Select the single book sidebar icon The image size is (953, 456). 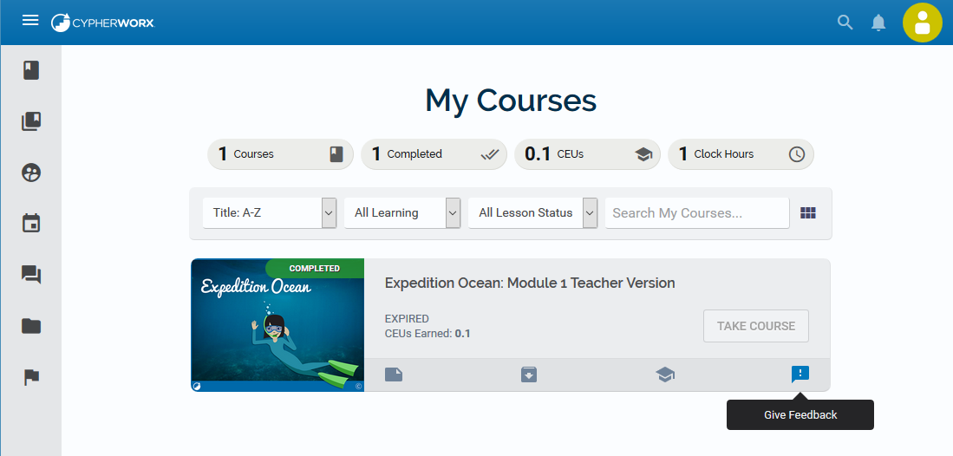pos(31,70)
